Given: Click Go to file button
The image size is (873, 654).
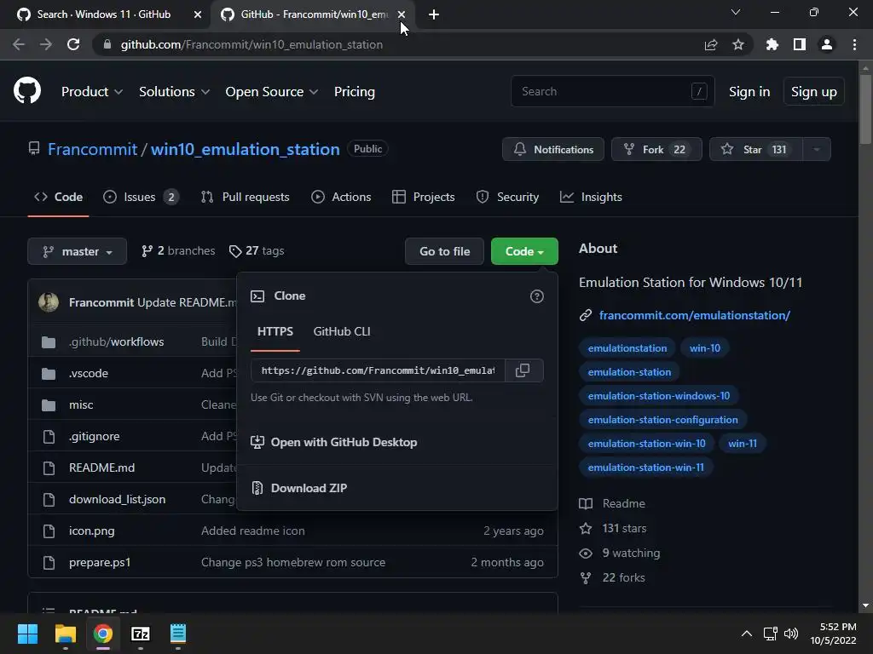Looking at the screenshot, I should pos(444,251).
